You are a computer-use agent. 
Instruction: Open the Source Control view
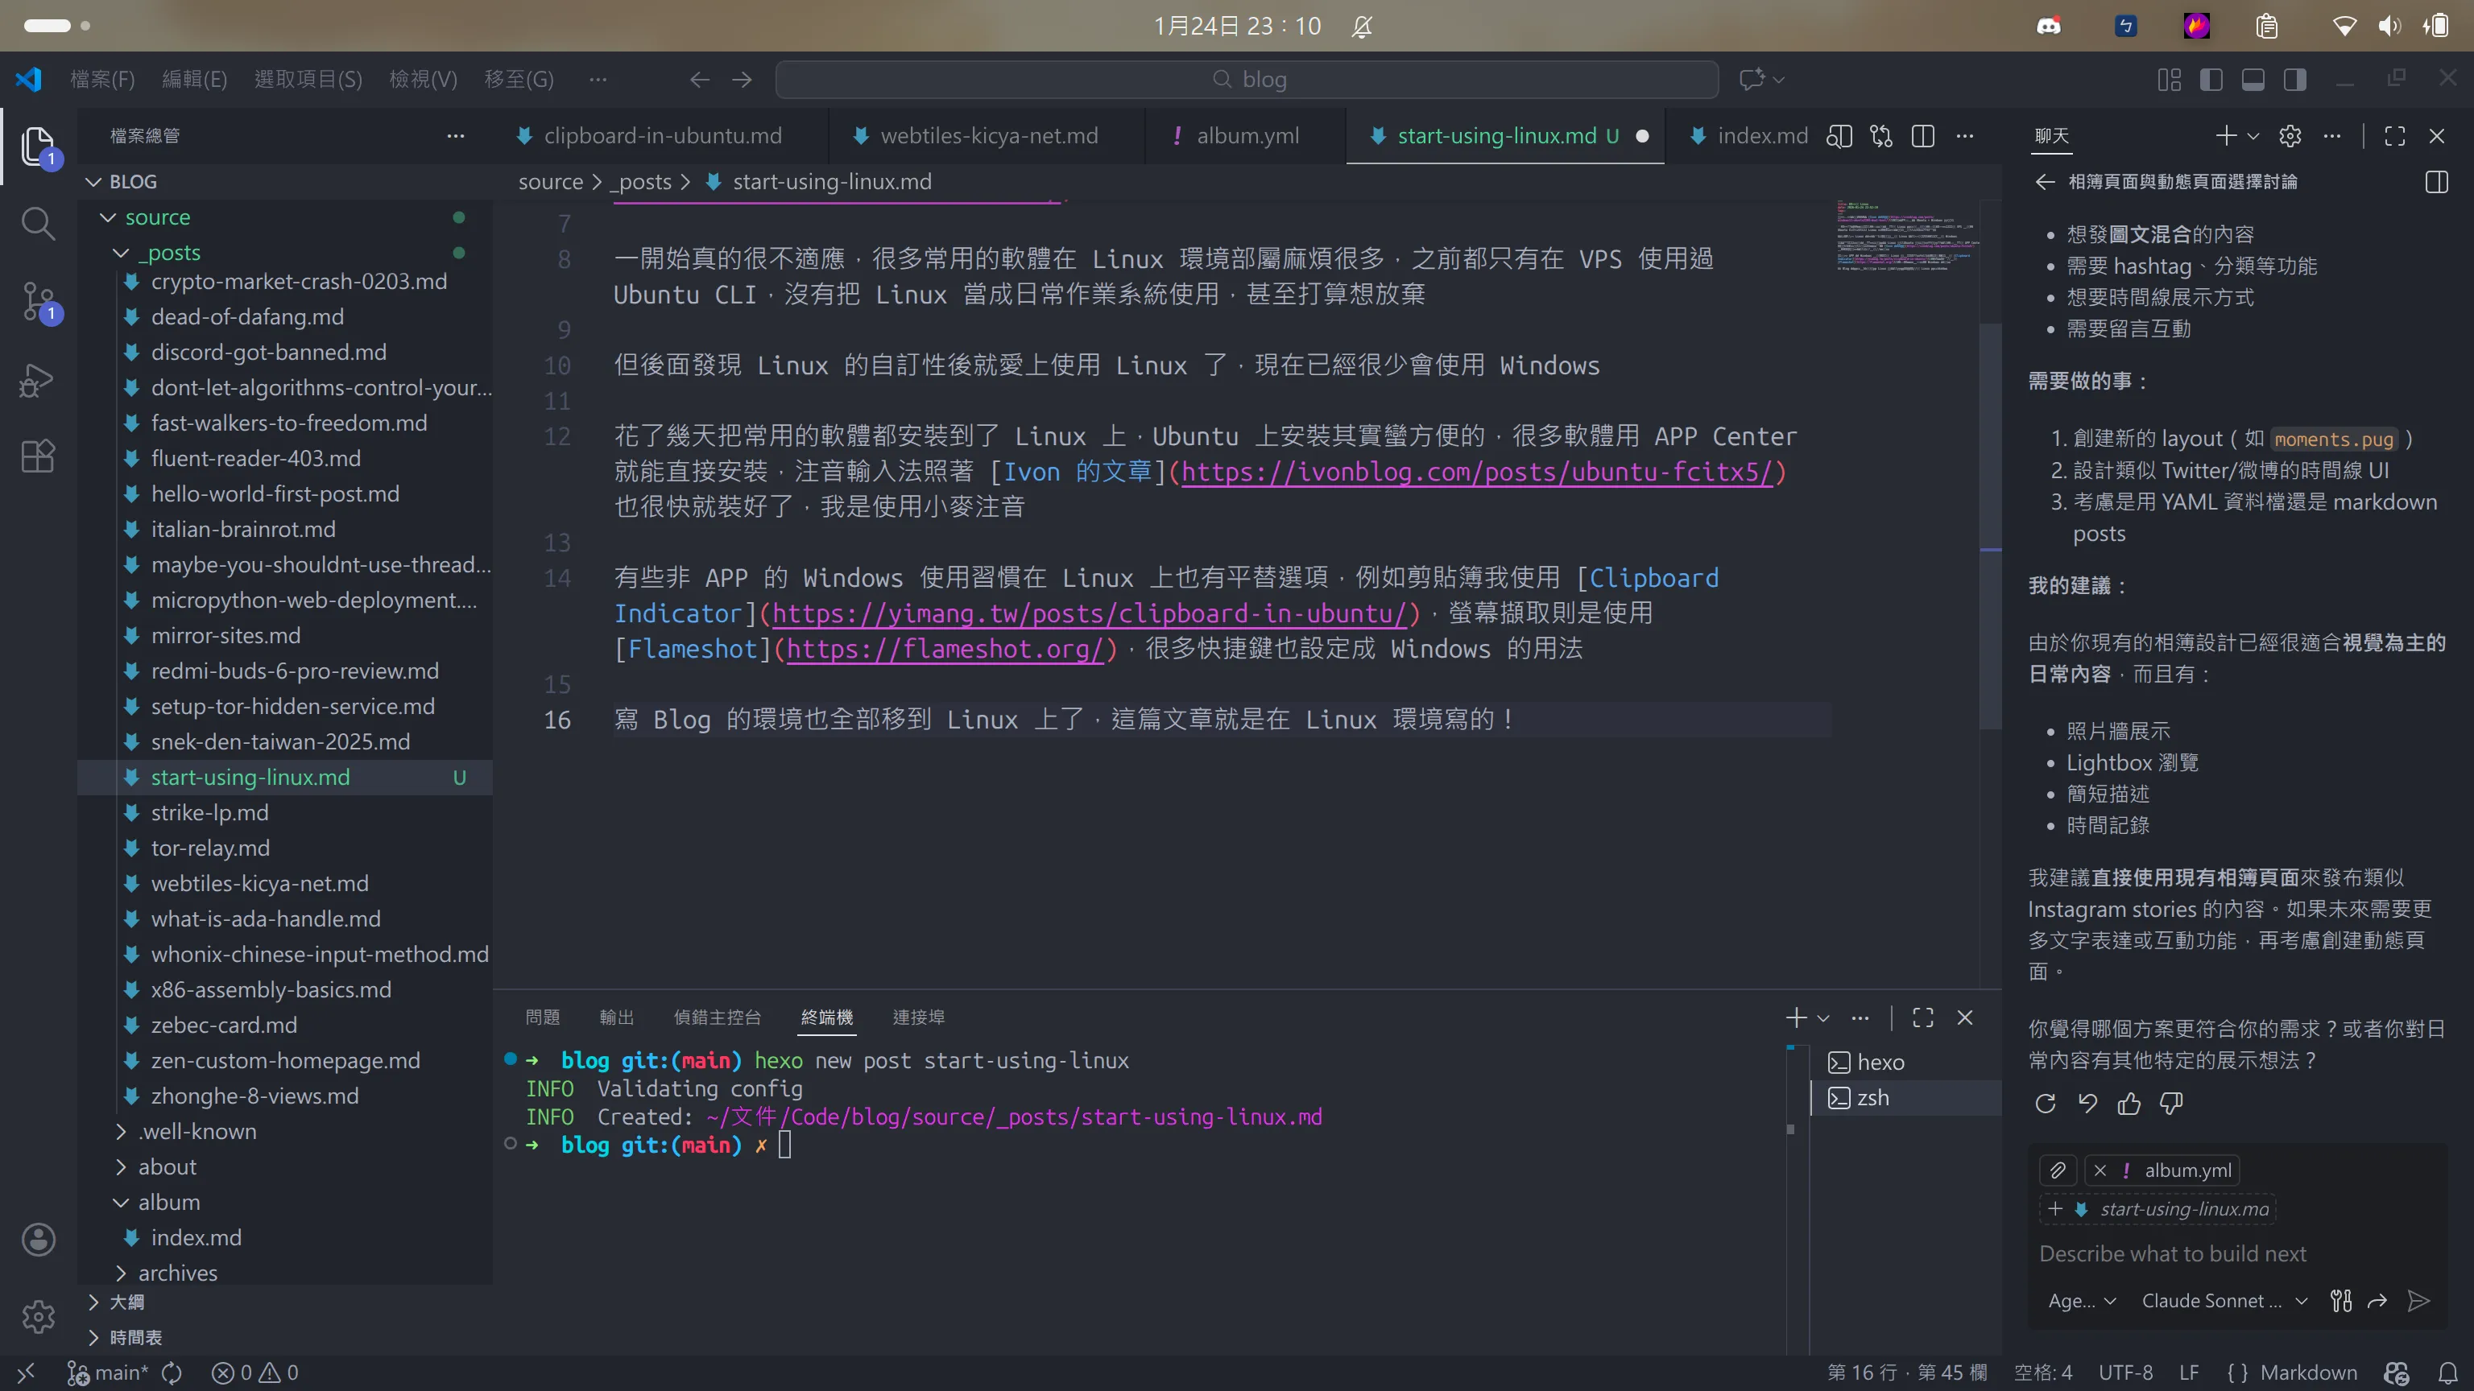coord(38,301)
